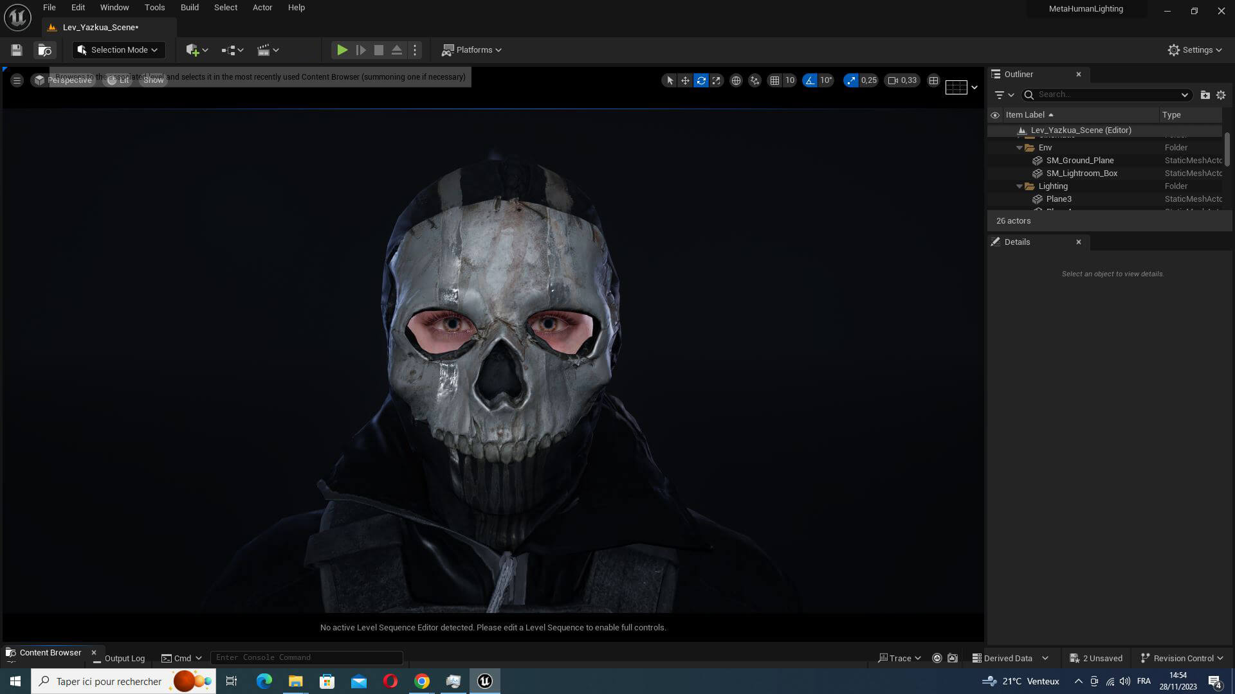Click the Browse to level in Content Browser icon

tap(44, 50)
